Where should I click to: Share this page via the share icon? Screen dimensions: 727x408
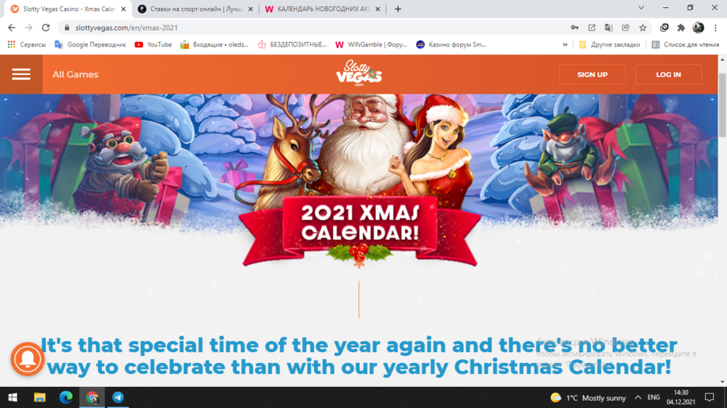pos(625,28)
